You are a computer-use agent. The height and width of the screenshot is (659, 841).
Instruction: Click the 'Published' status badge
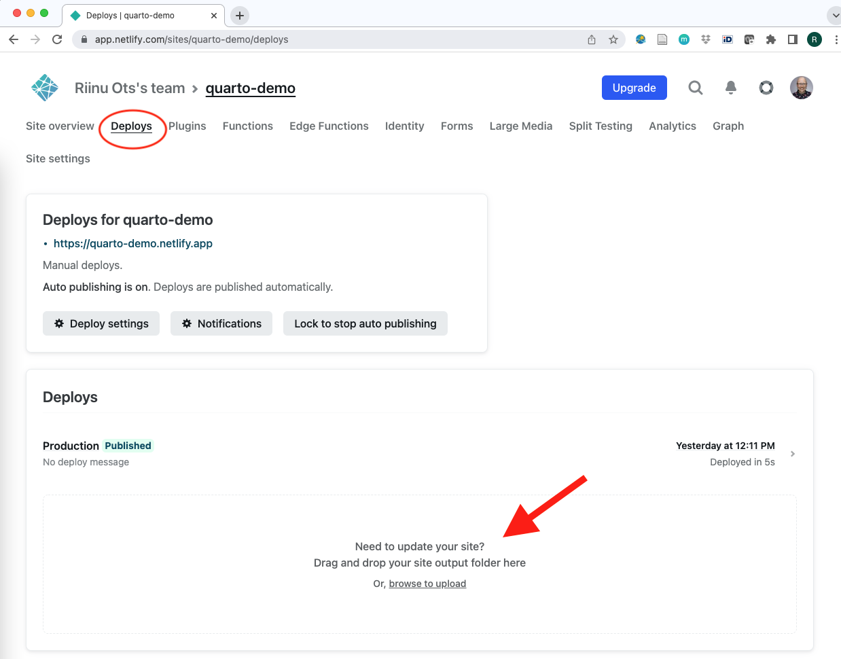point(128,446)
